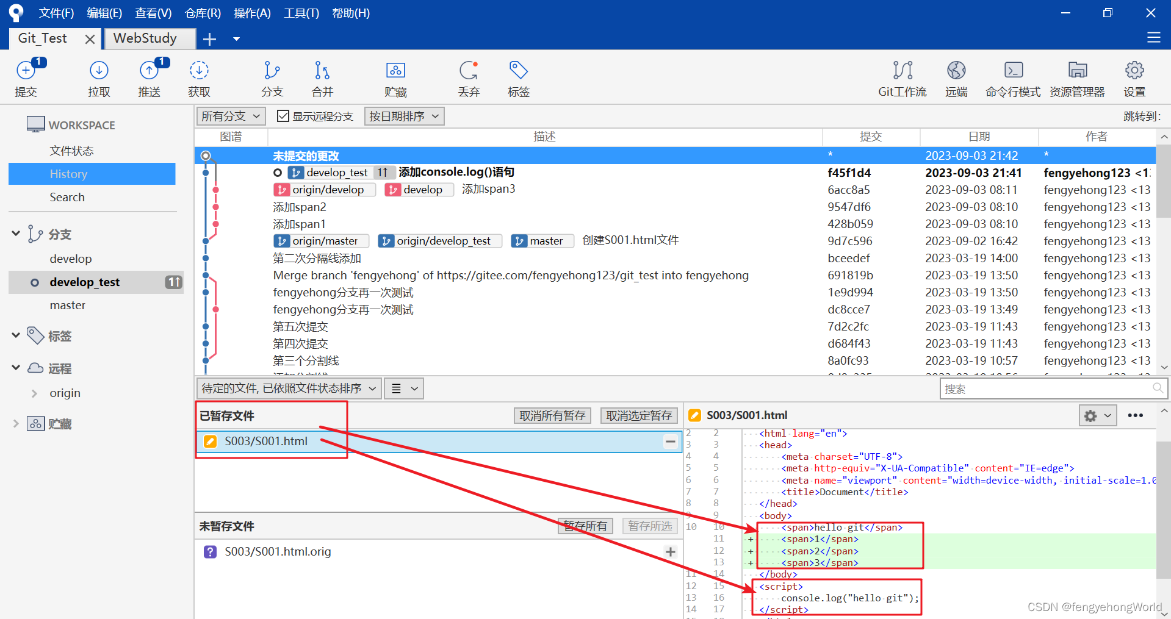Viewport: 1171px width, 619px height.
Task: Click the 描述 column header
Action: pos(545,137)
